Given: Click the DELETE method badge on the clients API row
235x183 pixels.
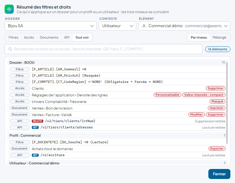Looking at the screenshot, I should pos(38,121).
